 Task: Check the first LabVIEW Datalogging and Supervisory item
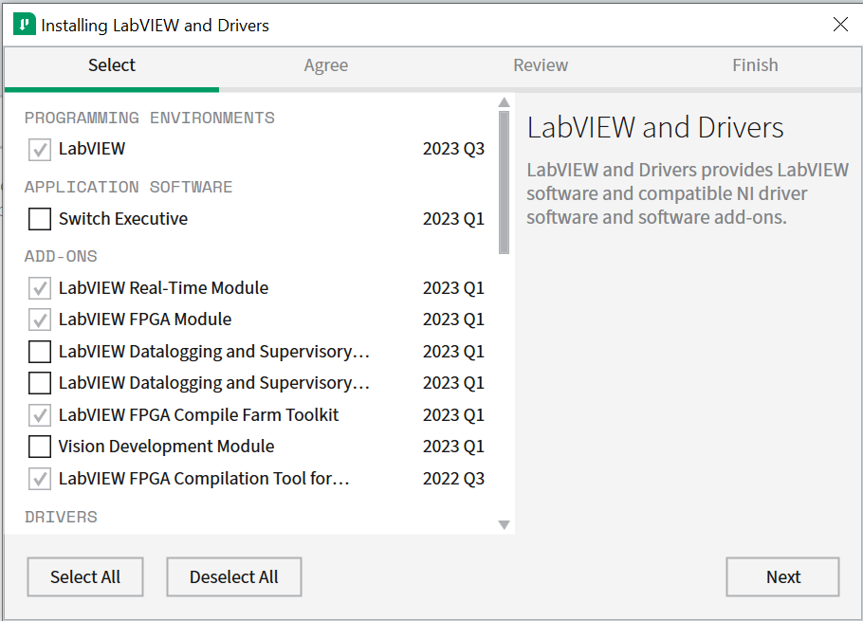(x=39, y=352)
